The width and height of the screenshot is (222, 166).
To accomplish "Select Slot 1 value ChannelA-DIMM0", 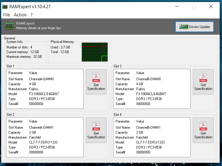I will [41, 79].
